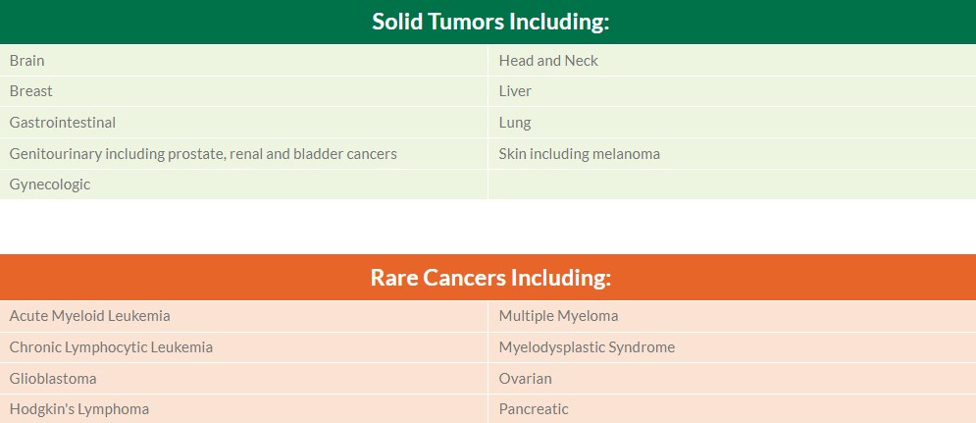Select Acute Myeloid Leukemia

click(90, 316)
